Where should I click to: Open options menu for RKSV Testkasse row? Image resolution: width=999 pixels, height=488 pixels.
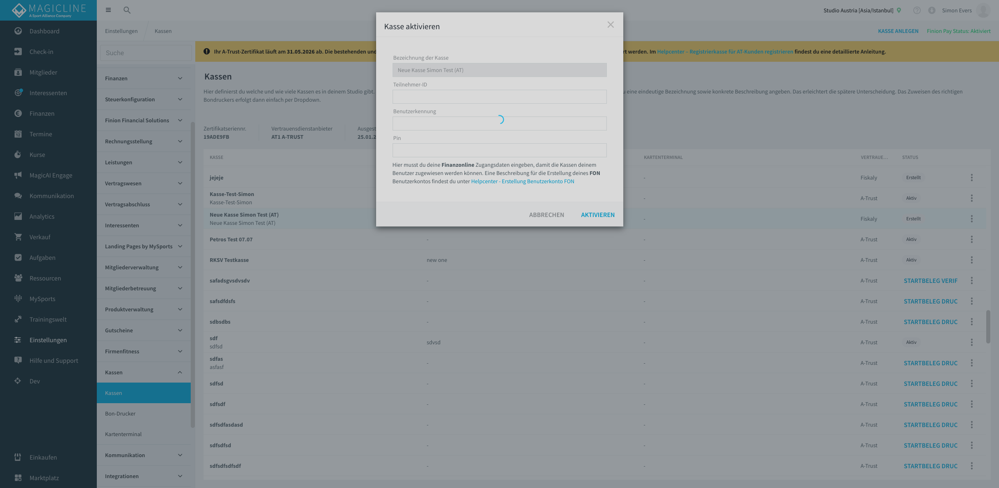pos(971,260)
